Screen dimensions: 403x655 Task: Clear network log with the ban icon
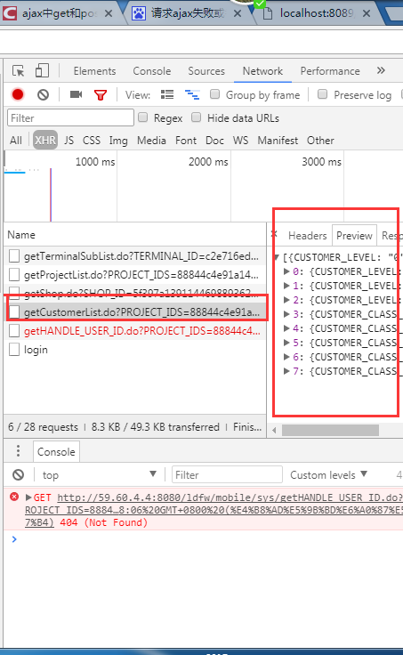(43, 95)
